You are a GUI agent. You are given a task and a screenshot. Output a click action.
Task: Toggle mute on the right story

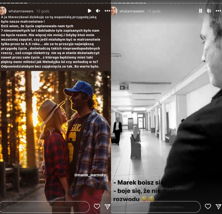(x=209, y=11)
